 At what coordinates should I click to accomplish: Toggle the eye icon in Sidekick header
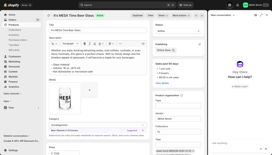click(255, 15)
